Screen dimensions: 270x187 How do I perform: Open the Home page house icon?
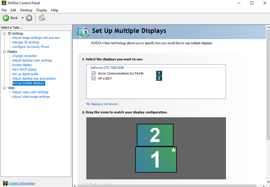pos(42,18)
